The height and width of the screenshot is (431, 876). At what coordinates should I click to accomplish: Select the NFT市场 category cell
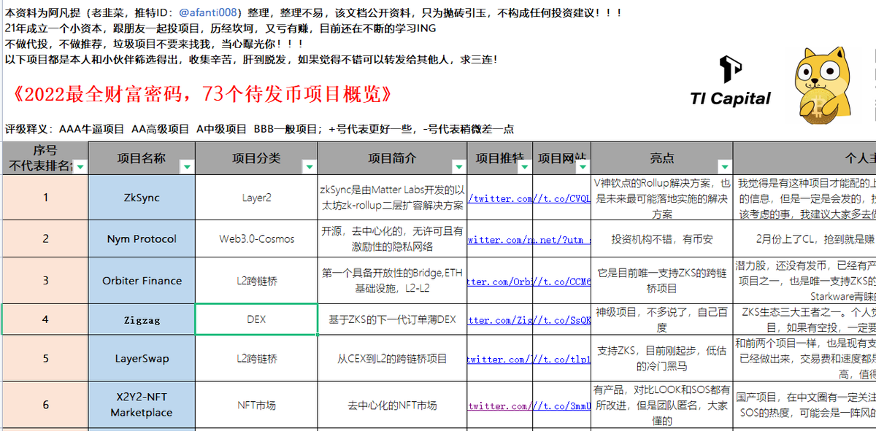[256, 405]
